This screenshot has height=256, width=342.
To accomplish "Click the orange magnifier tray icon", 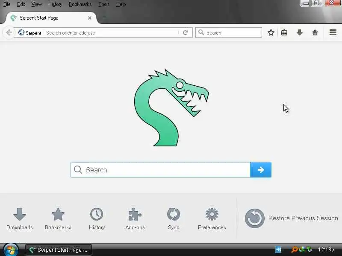I will tap(295, 250).
